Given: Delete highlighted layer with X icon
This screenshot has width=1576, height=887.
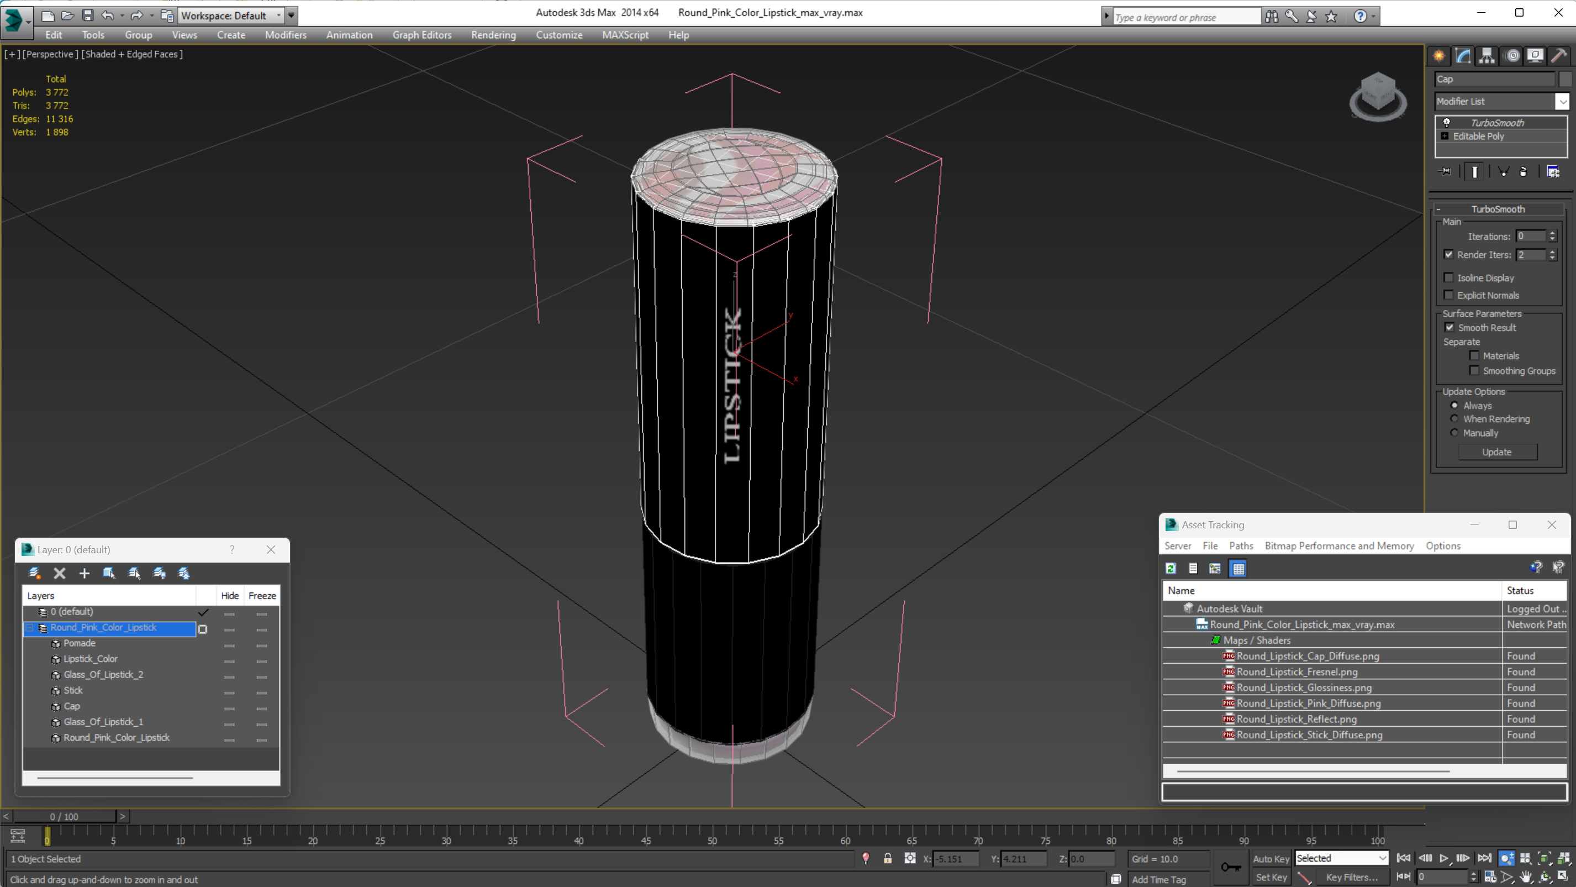Looking at the screenshot, I should pyautogui.click(x=59, y=573).
